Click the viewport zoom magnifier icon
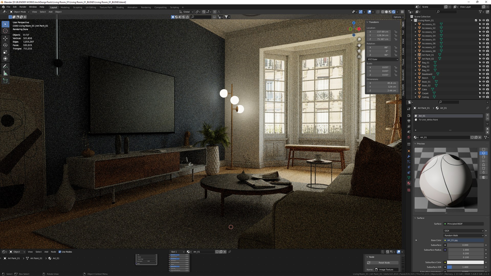Image resolution: width=491 pixels, height=276 pixels. click(x=359, y=39)
